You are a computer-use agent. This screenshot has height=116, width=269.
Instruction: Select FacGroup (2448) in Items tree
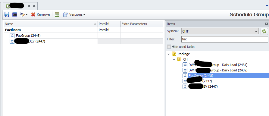201,76
